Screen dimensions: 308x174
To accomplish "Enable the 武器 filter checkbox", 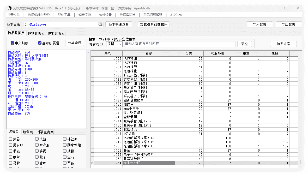I will click(x=11, y=139).
